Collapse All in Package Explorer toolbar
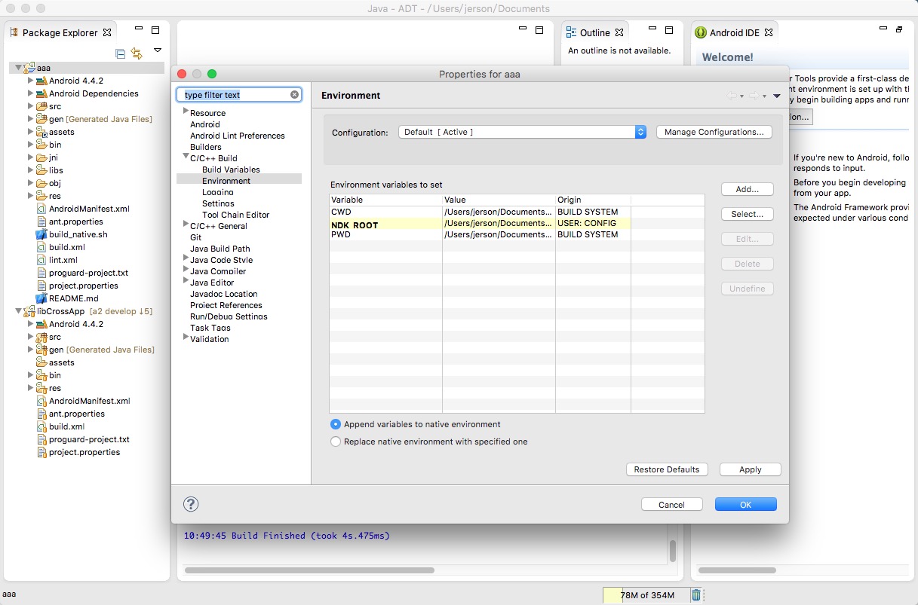Image resolution: width=918 pixels, height=605 pixels. 121,53
